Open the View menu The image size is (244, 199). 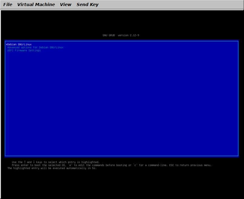click(x=66, y=5)
